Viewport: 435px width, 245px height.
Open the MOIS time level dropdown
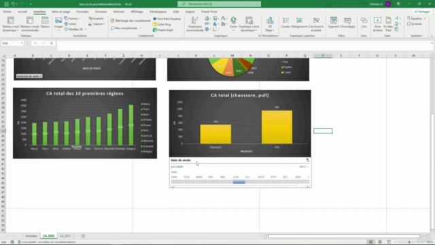pyautogui.click(x=304, y=167)
